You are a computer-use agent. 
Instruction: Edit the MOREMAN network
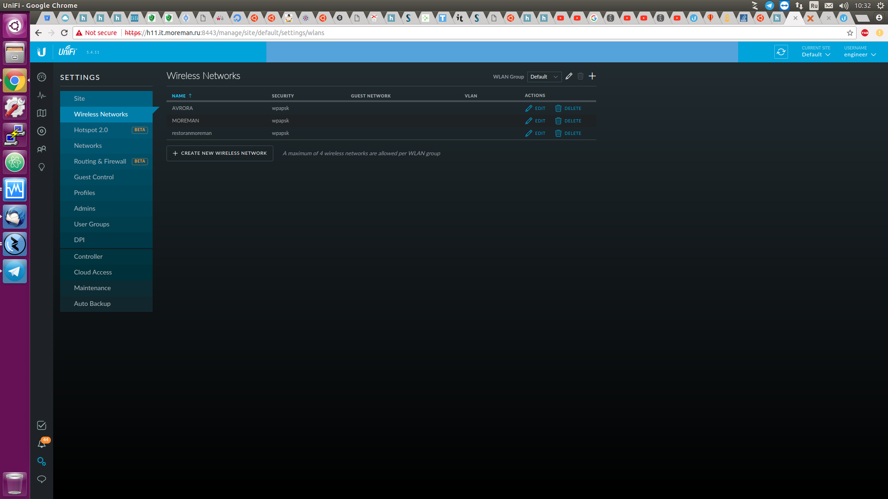tap(535, 121)
